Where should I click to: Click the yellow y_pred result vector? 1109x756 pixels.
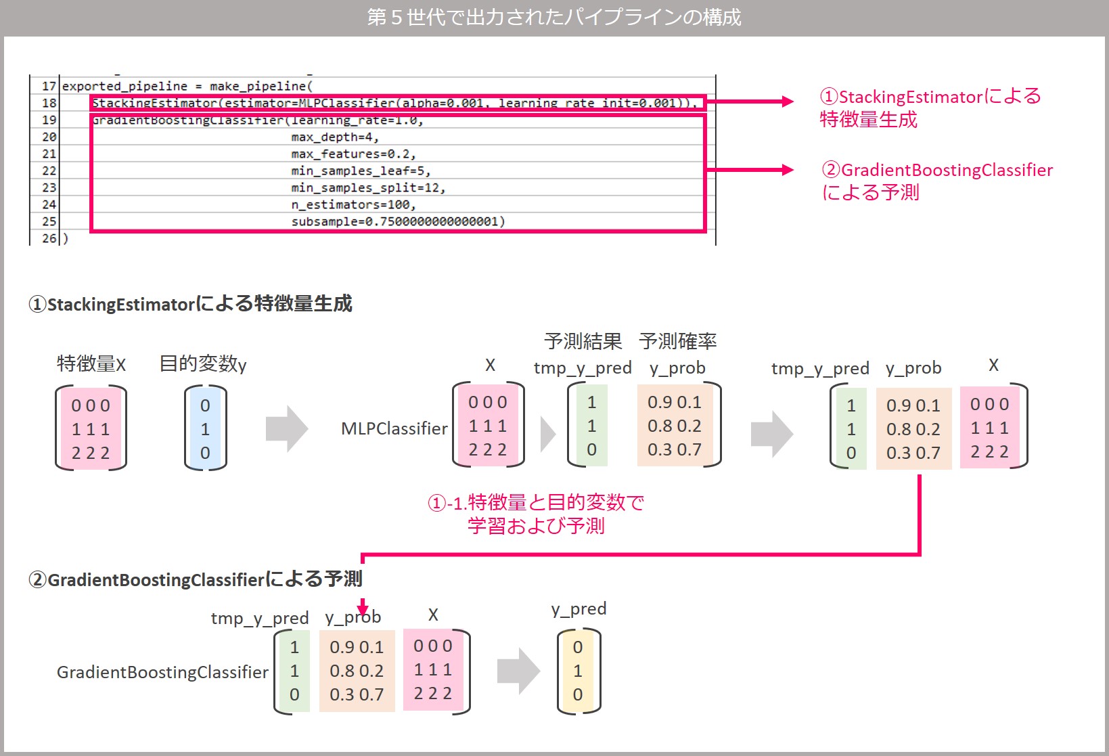[x=578, y=671]
